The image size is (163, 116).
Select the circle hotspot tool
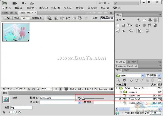pyautogui.click(x=15, y=112)
